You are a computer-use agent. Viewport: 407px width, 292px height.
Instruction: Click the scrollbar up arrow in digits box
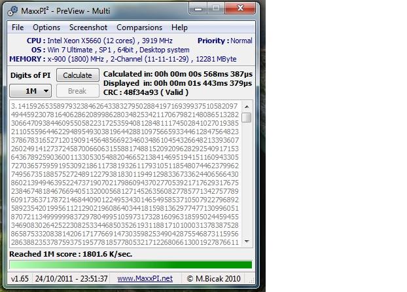(x=247, y=107)
